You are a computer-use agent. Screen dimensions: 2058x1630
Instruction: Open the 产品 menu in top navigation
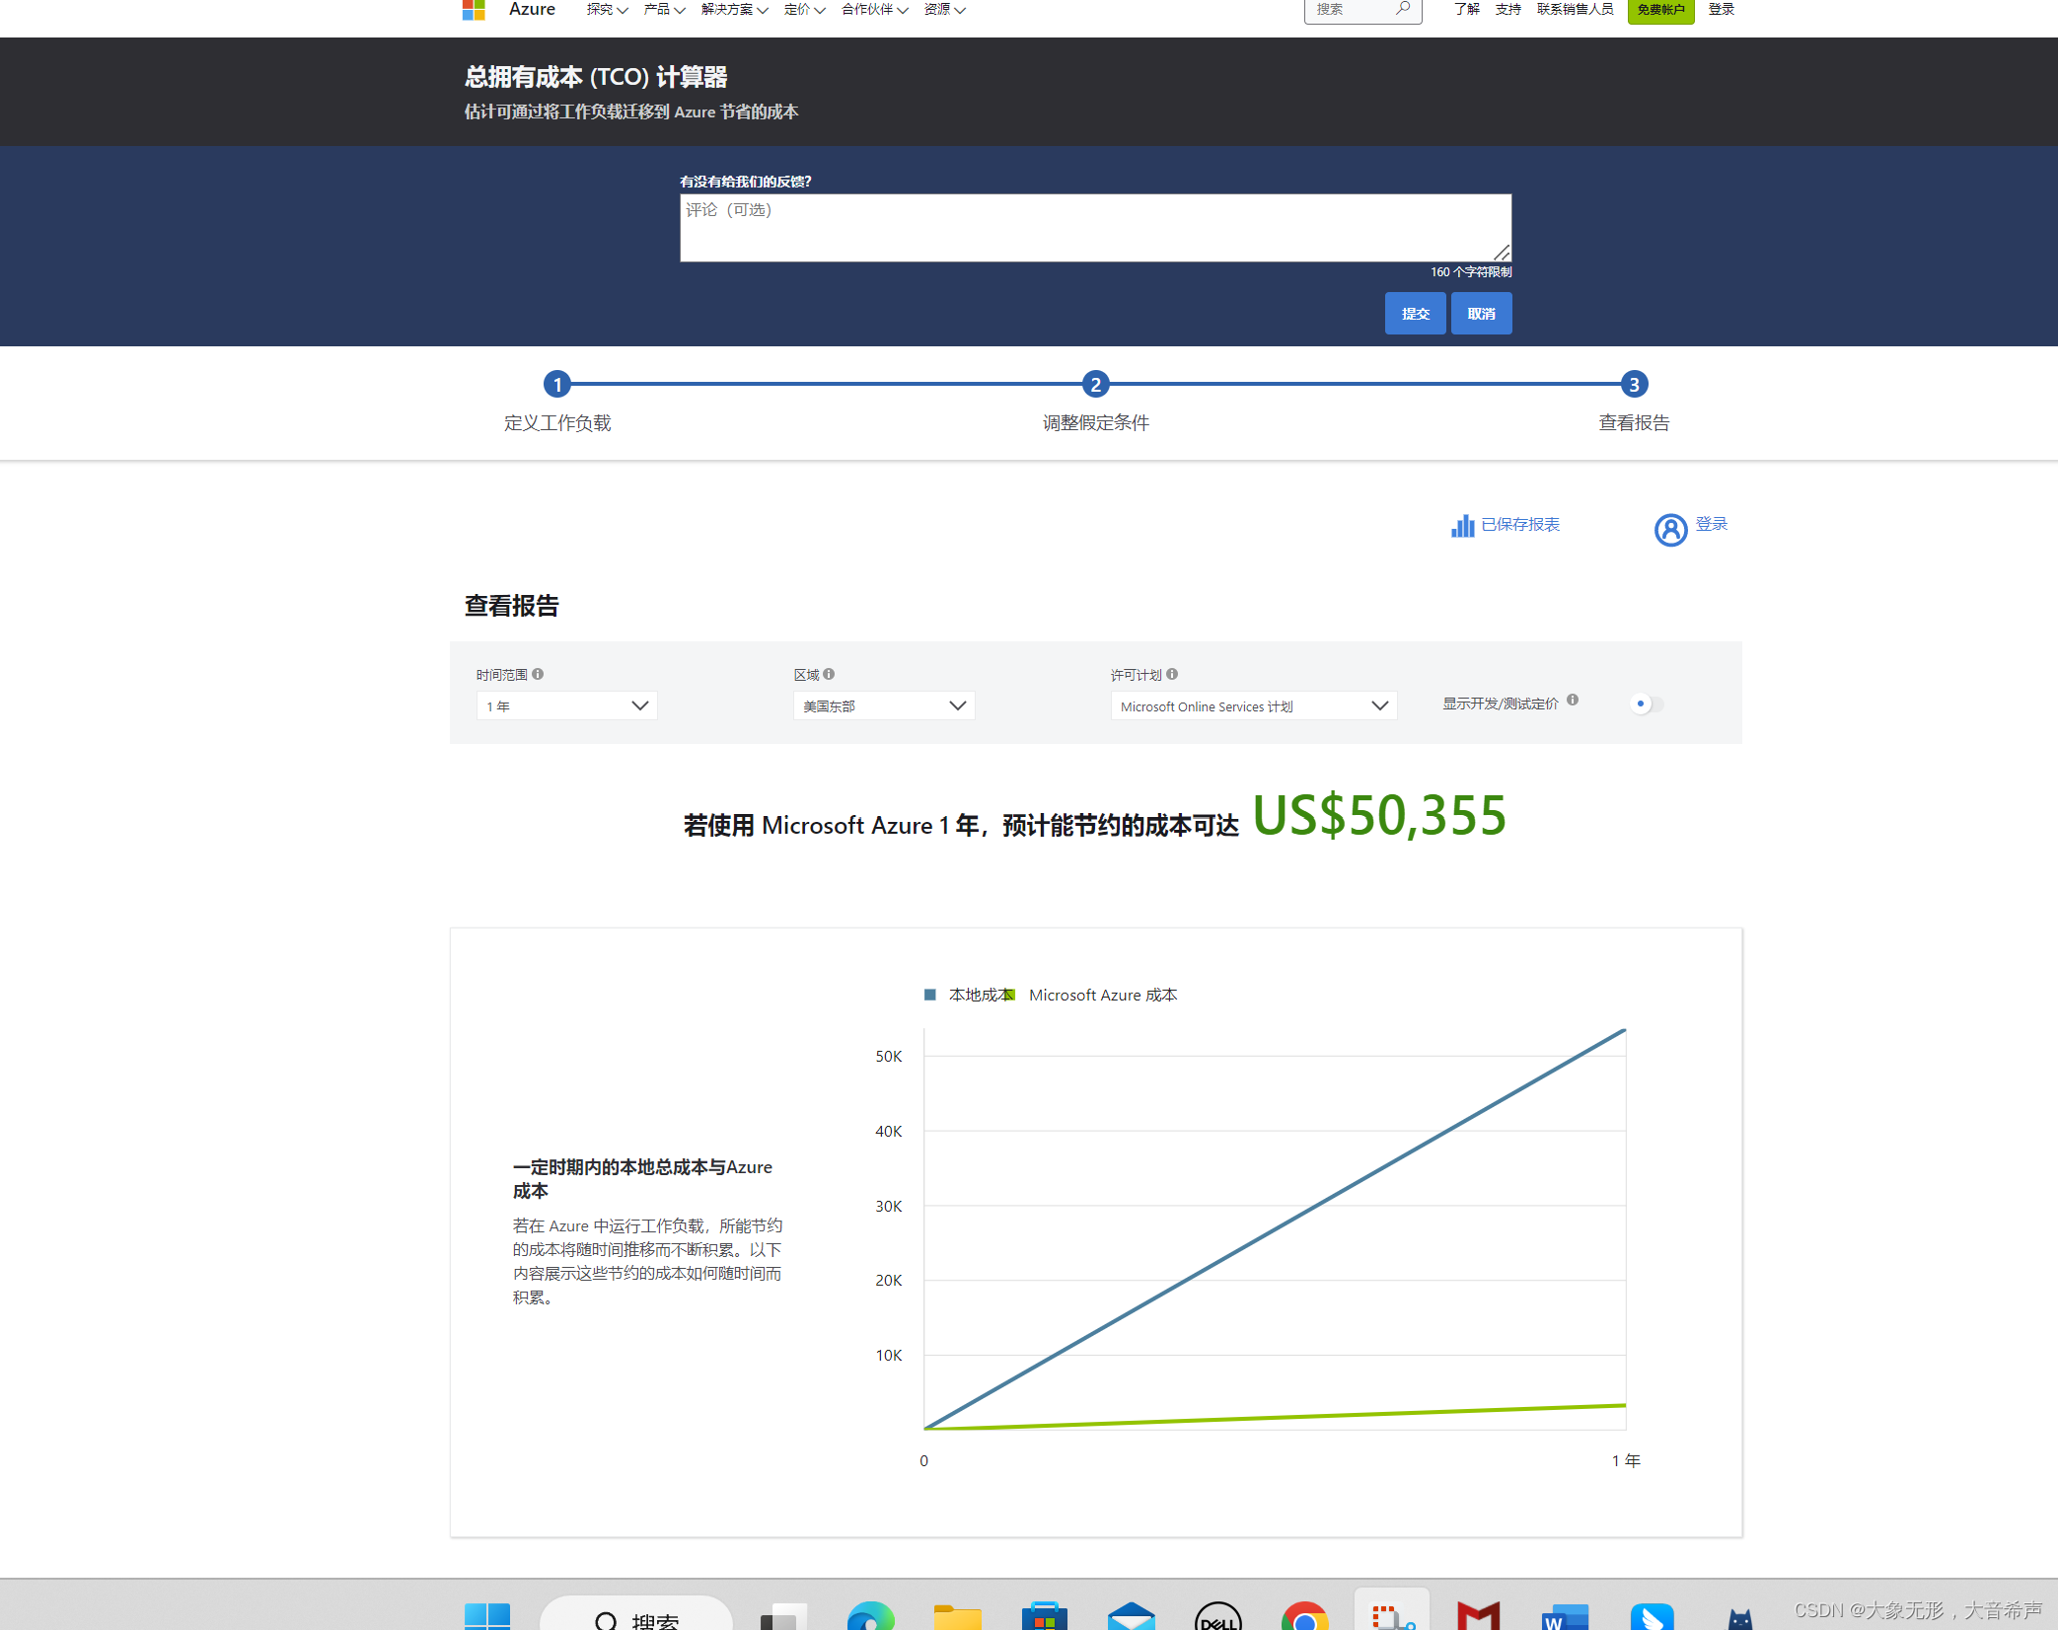(664, 10)
